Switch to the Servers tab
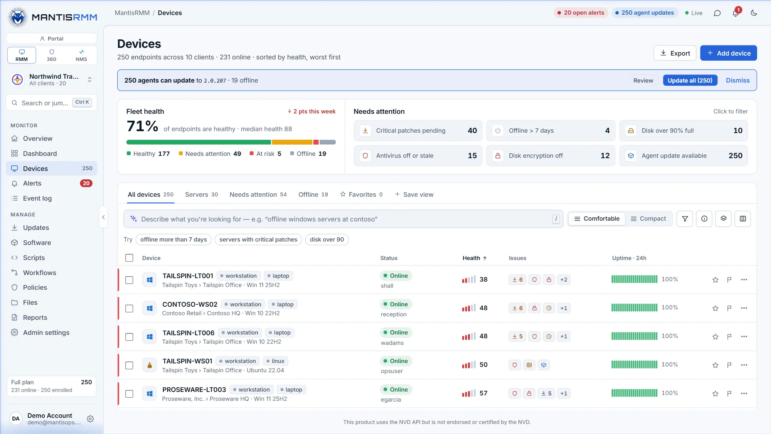771x434 pixels. pyautogui.click(x=201, y=194)
